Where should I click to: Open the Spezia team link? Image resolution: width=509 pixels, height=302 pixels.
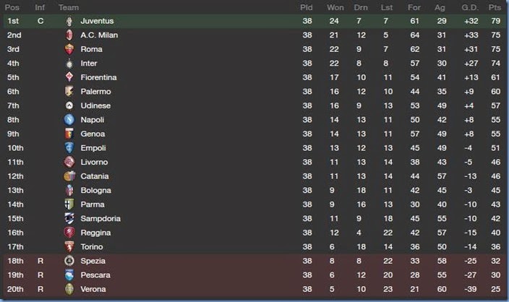pyautogui.click(x=93, y=261)
